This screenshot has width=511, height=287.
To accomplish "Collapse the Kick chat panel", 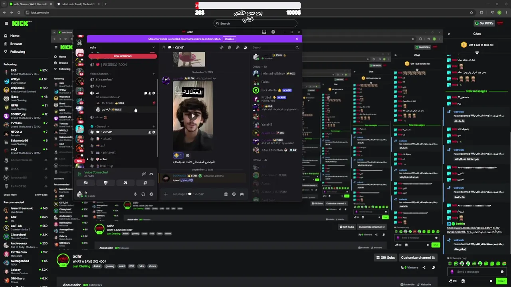I will [x=449, y=34].
